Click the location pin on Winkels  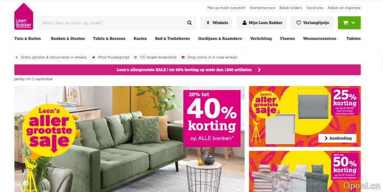pyautogui.click(x=208, y=22)
